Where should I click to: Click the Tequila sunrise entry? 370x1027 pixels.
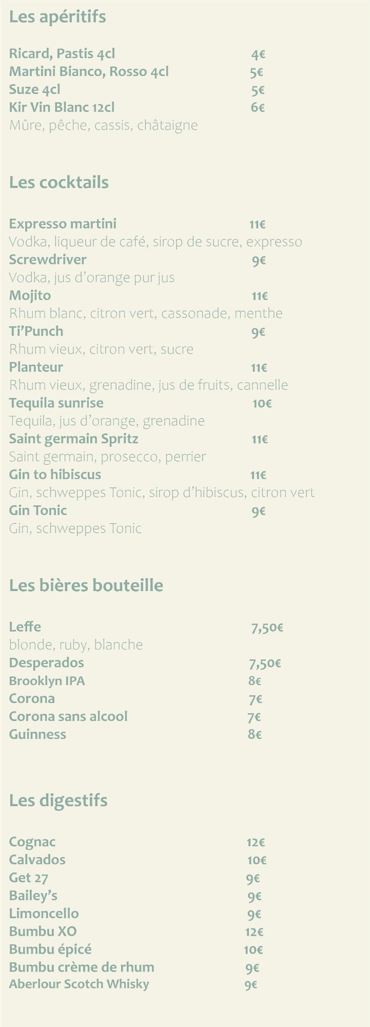click(x=56, y=403)
